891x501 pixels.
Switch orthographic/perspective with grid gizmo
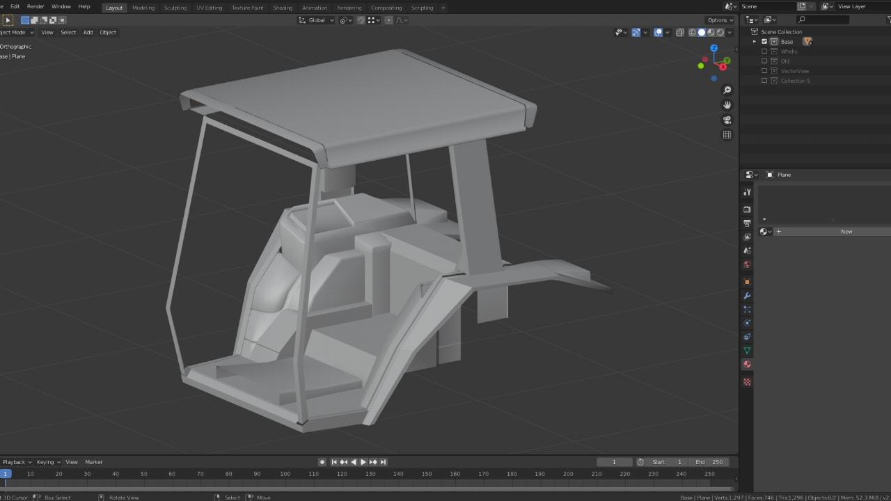727,135
